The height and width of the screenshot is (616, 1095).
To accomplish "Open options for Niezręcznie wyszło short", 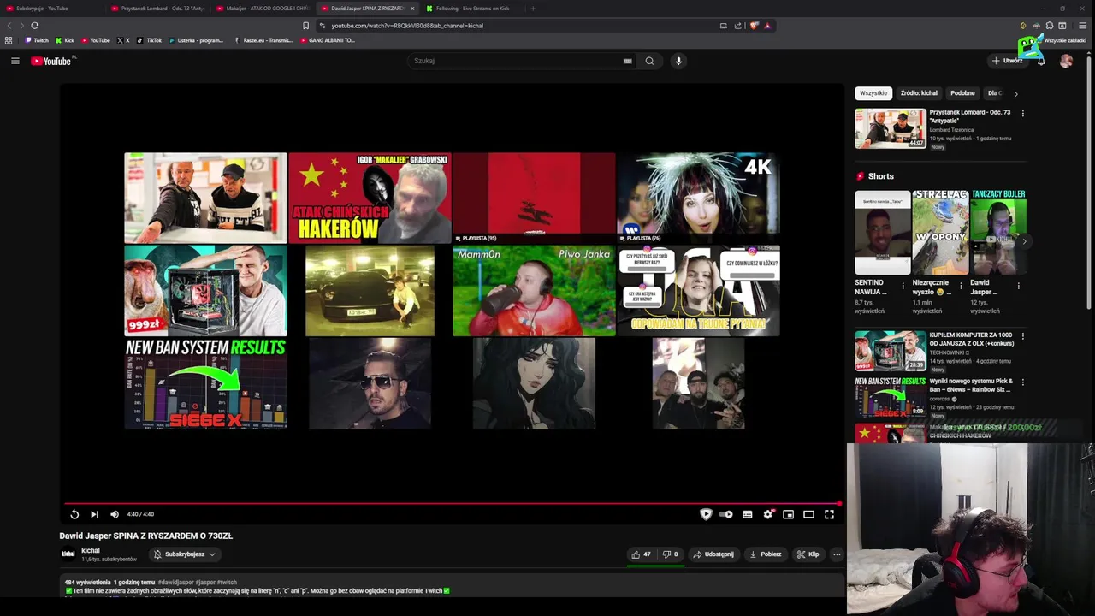I will 961,286.
